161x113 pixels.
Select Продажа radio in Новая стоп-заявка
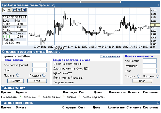(x=157, y=76)
